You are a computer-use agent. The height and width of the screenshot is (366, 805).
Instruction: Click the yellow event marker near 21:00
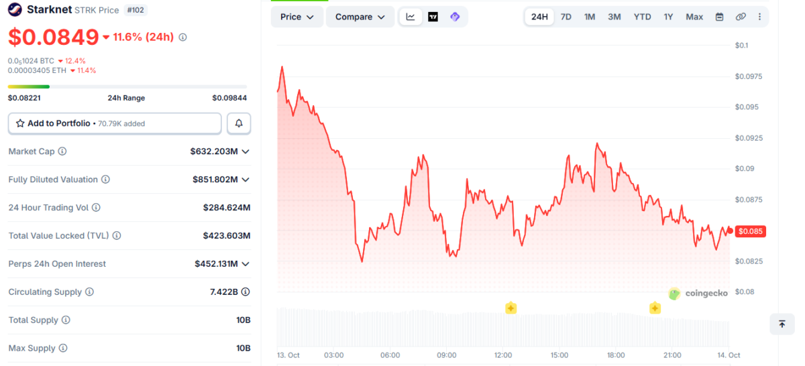click(655, 308)
